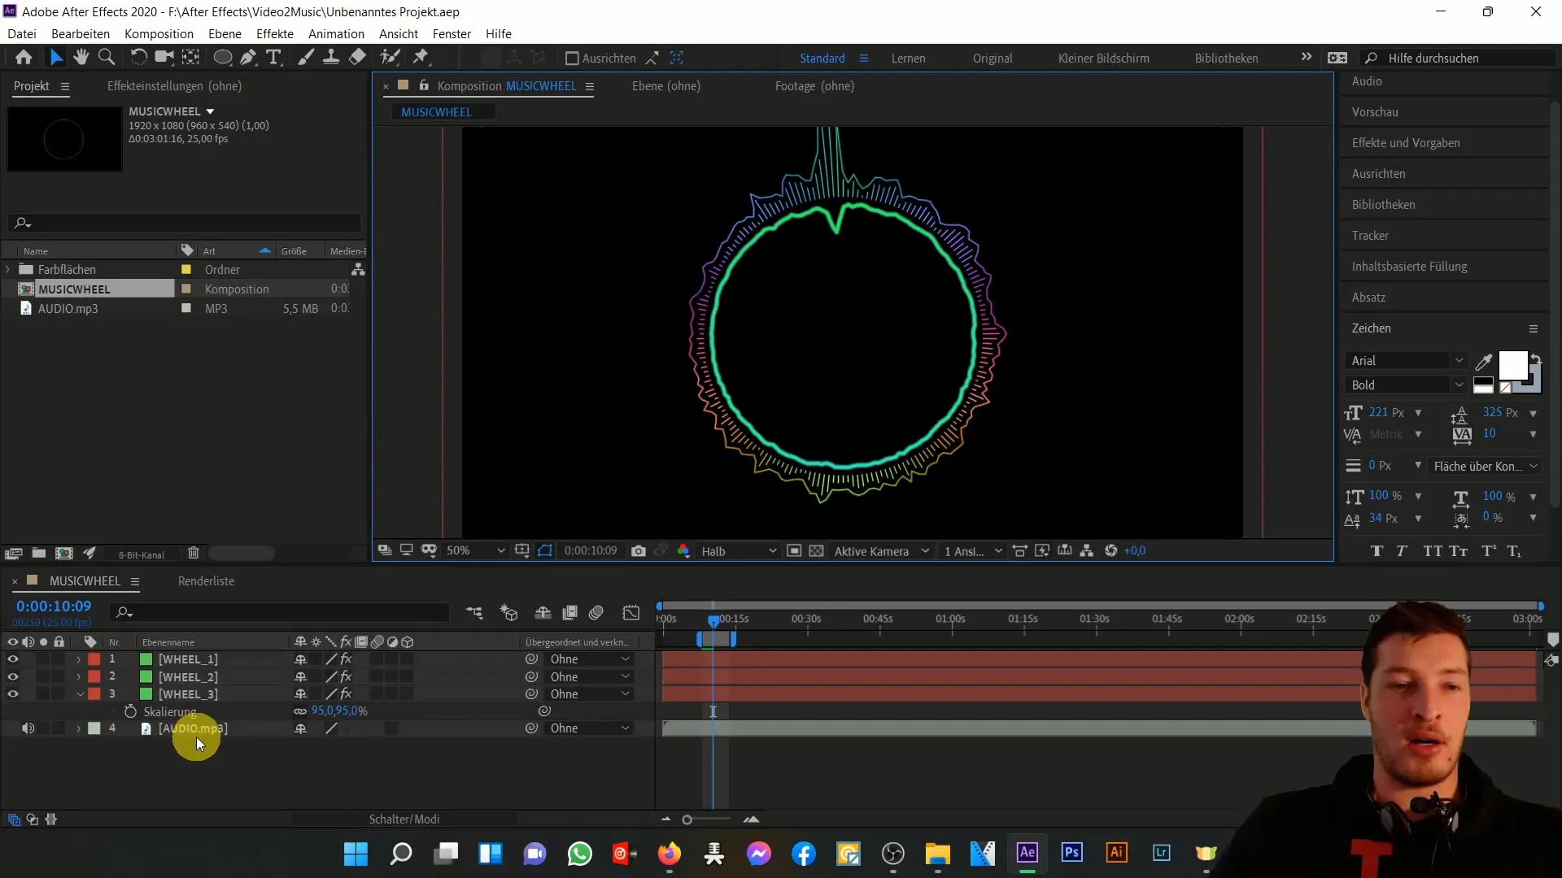Open composition mini-flowchart icon in timeline
1562x878 pixels.
pyautogui.click(x=474, y=613)
